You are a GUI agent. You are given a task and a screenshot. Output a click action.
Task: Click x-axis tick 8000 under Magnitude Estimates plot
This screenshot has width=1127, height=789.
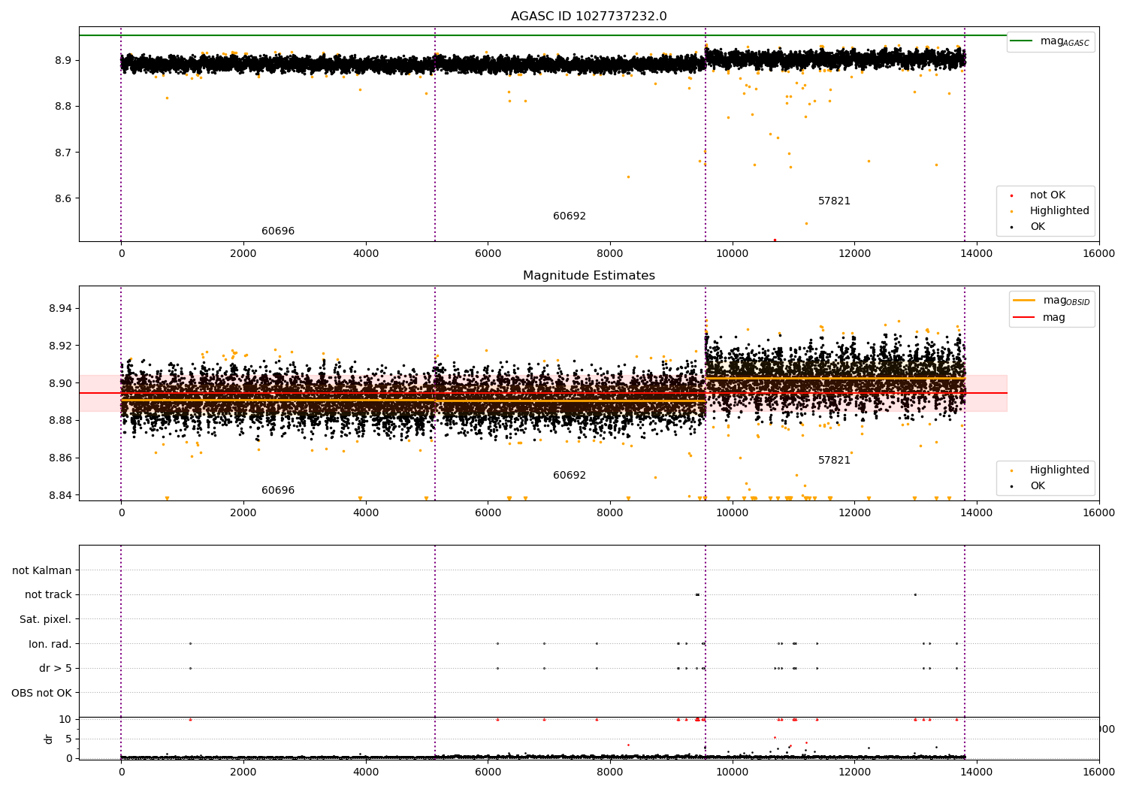[x=610, y=513]
